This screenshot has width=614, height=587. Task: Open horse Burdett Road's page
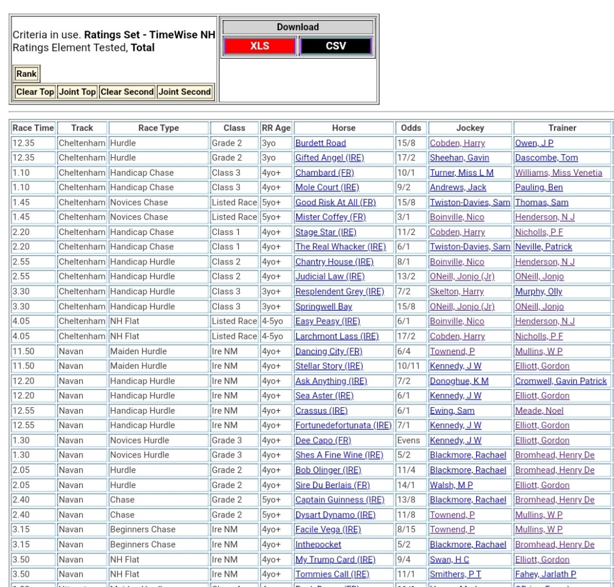(320, 143)
